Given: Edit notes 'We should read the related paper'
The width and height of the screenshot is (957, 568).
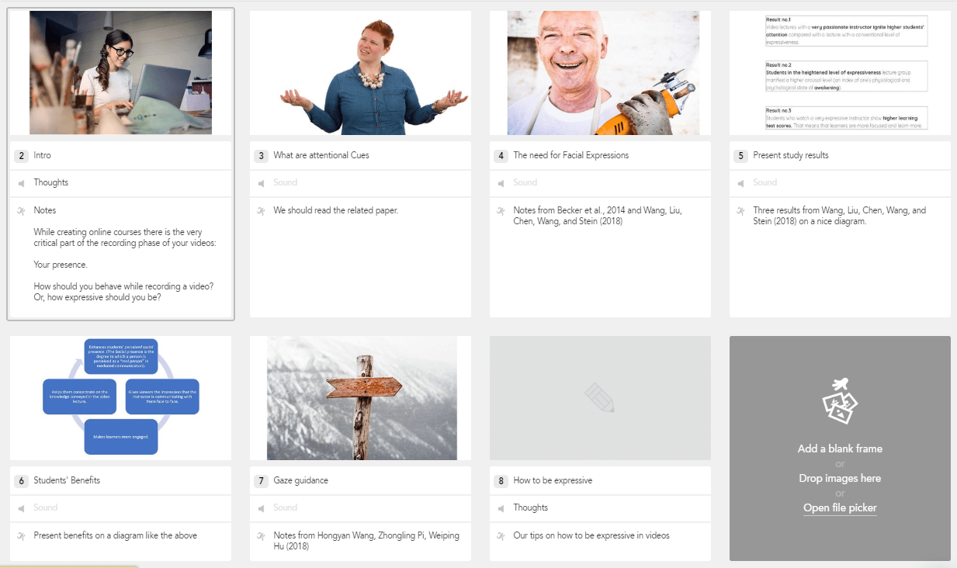Looking at the screenshot, I should (335, 210).
